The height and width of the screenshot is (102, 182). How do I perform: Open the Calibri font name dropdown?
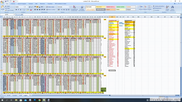(19, 7)
